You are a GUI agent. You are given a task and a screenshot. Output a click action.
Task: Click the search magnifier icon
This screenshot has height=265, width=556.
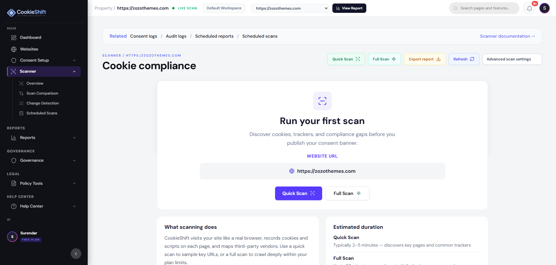click(455, 8)
